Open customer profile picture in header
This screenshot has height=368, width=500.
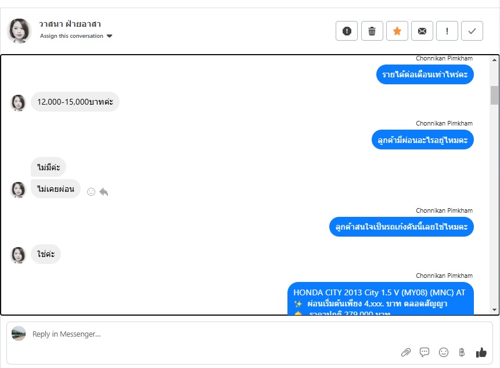19,31
